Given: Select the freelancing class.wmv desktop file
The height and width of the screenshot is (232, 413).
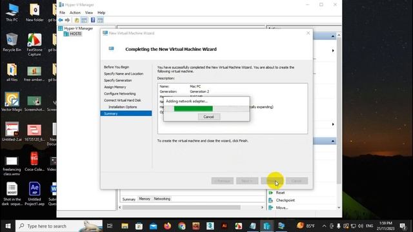Looking at the screenshot, I should (12, 166).
